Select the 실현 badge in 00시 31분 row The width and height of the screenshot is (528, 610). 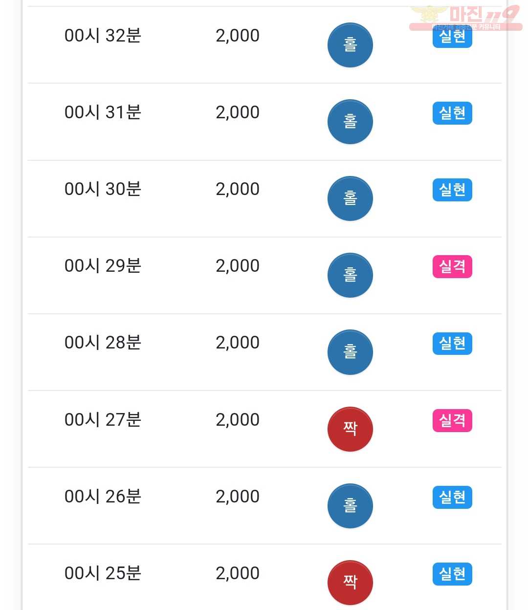click(452, 113)
